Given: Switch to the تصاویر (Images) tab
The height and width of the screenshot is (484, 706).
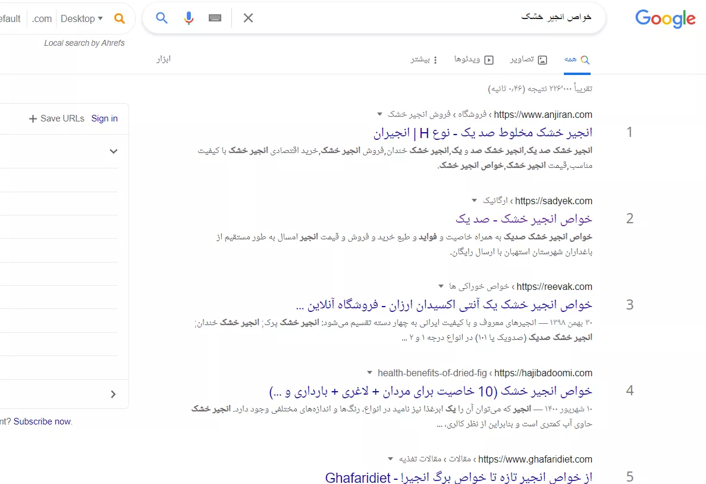Looking at the screenshot, I should coord(528,60).
